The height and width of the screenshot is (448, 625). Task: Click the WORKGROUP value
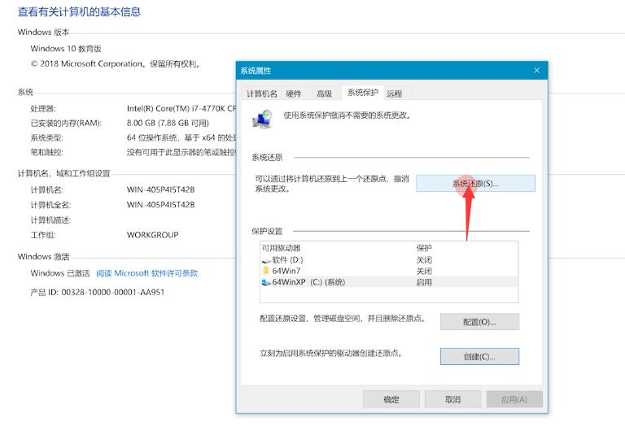tap(153, 235)
